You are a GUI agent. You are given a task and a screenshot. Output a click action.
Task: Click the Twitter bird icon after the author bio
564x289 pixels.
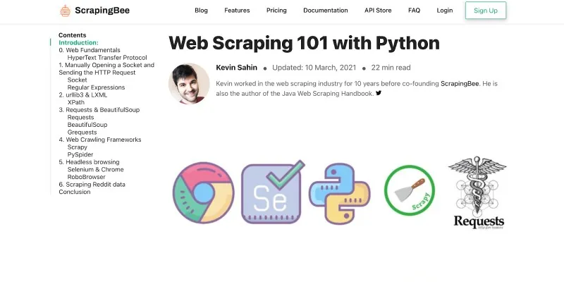(379, 93)
